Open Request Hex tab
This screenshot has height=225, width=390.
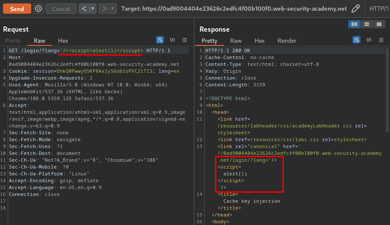pos(63,41)
